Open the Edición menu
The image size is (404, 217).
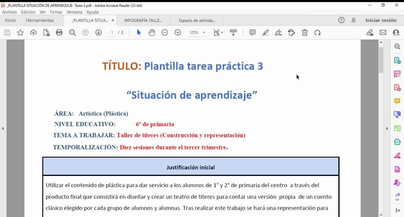[x=28, y=12]
